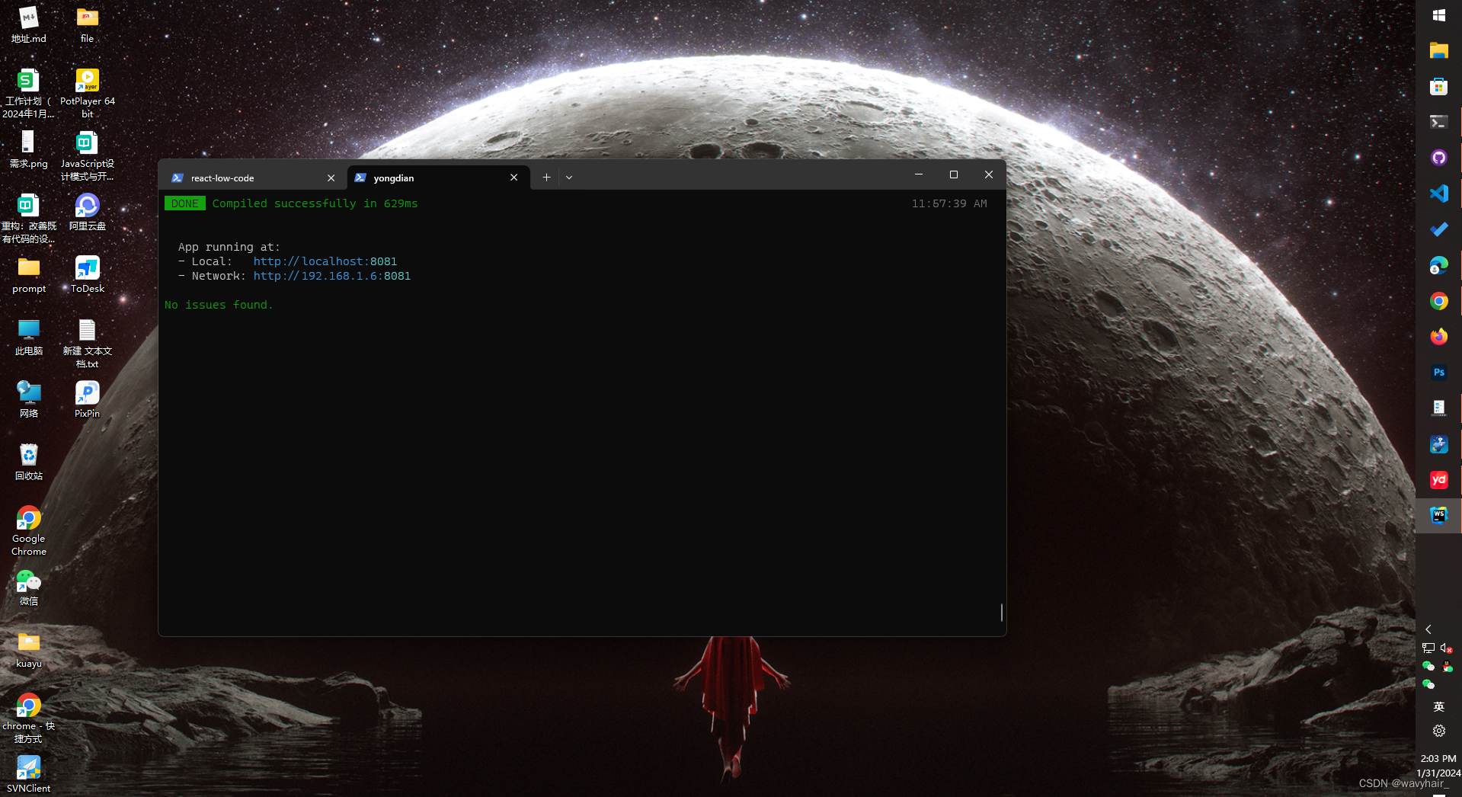Open Microsoft Edge from the taskbar
This screenshot has width=1462, height=797.
tap(1438, 265)
